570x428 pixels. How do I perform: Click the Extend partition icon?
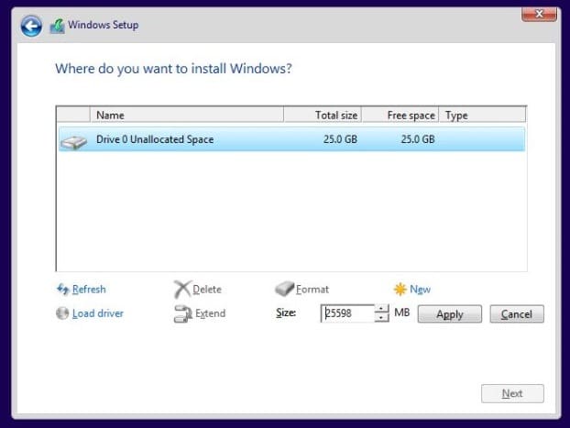(183, 313)
